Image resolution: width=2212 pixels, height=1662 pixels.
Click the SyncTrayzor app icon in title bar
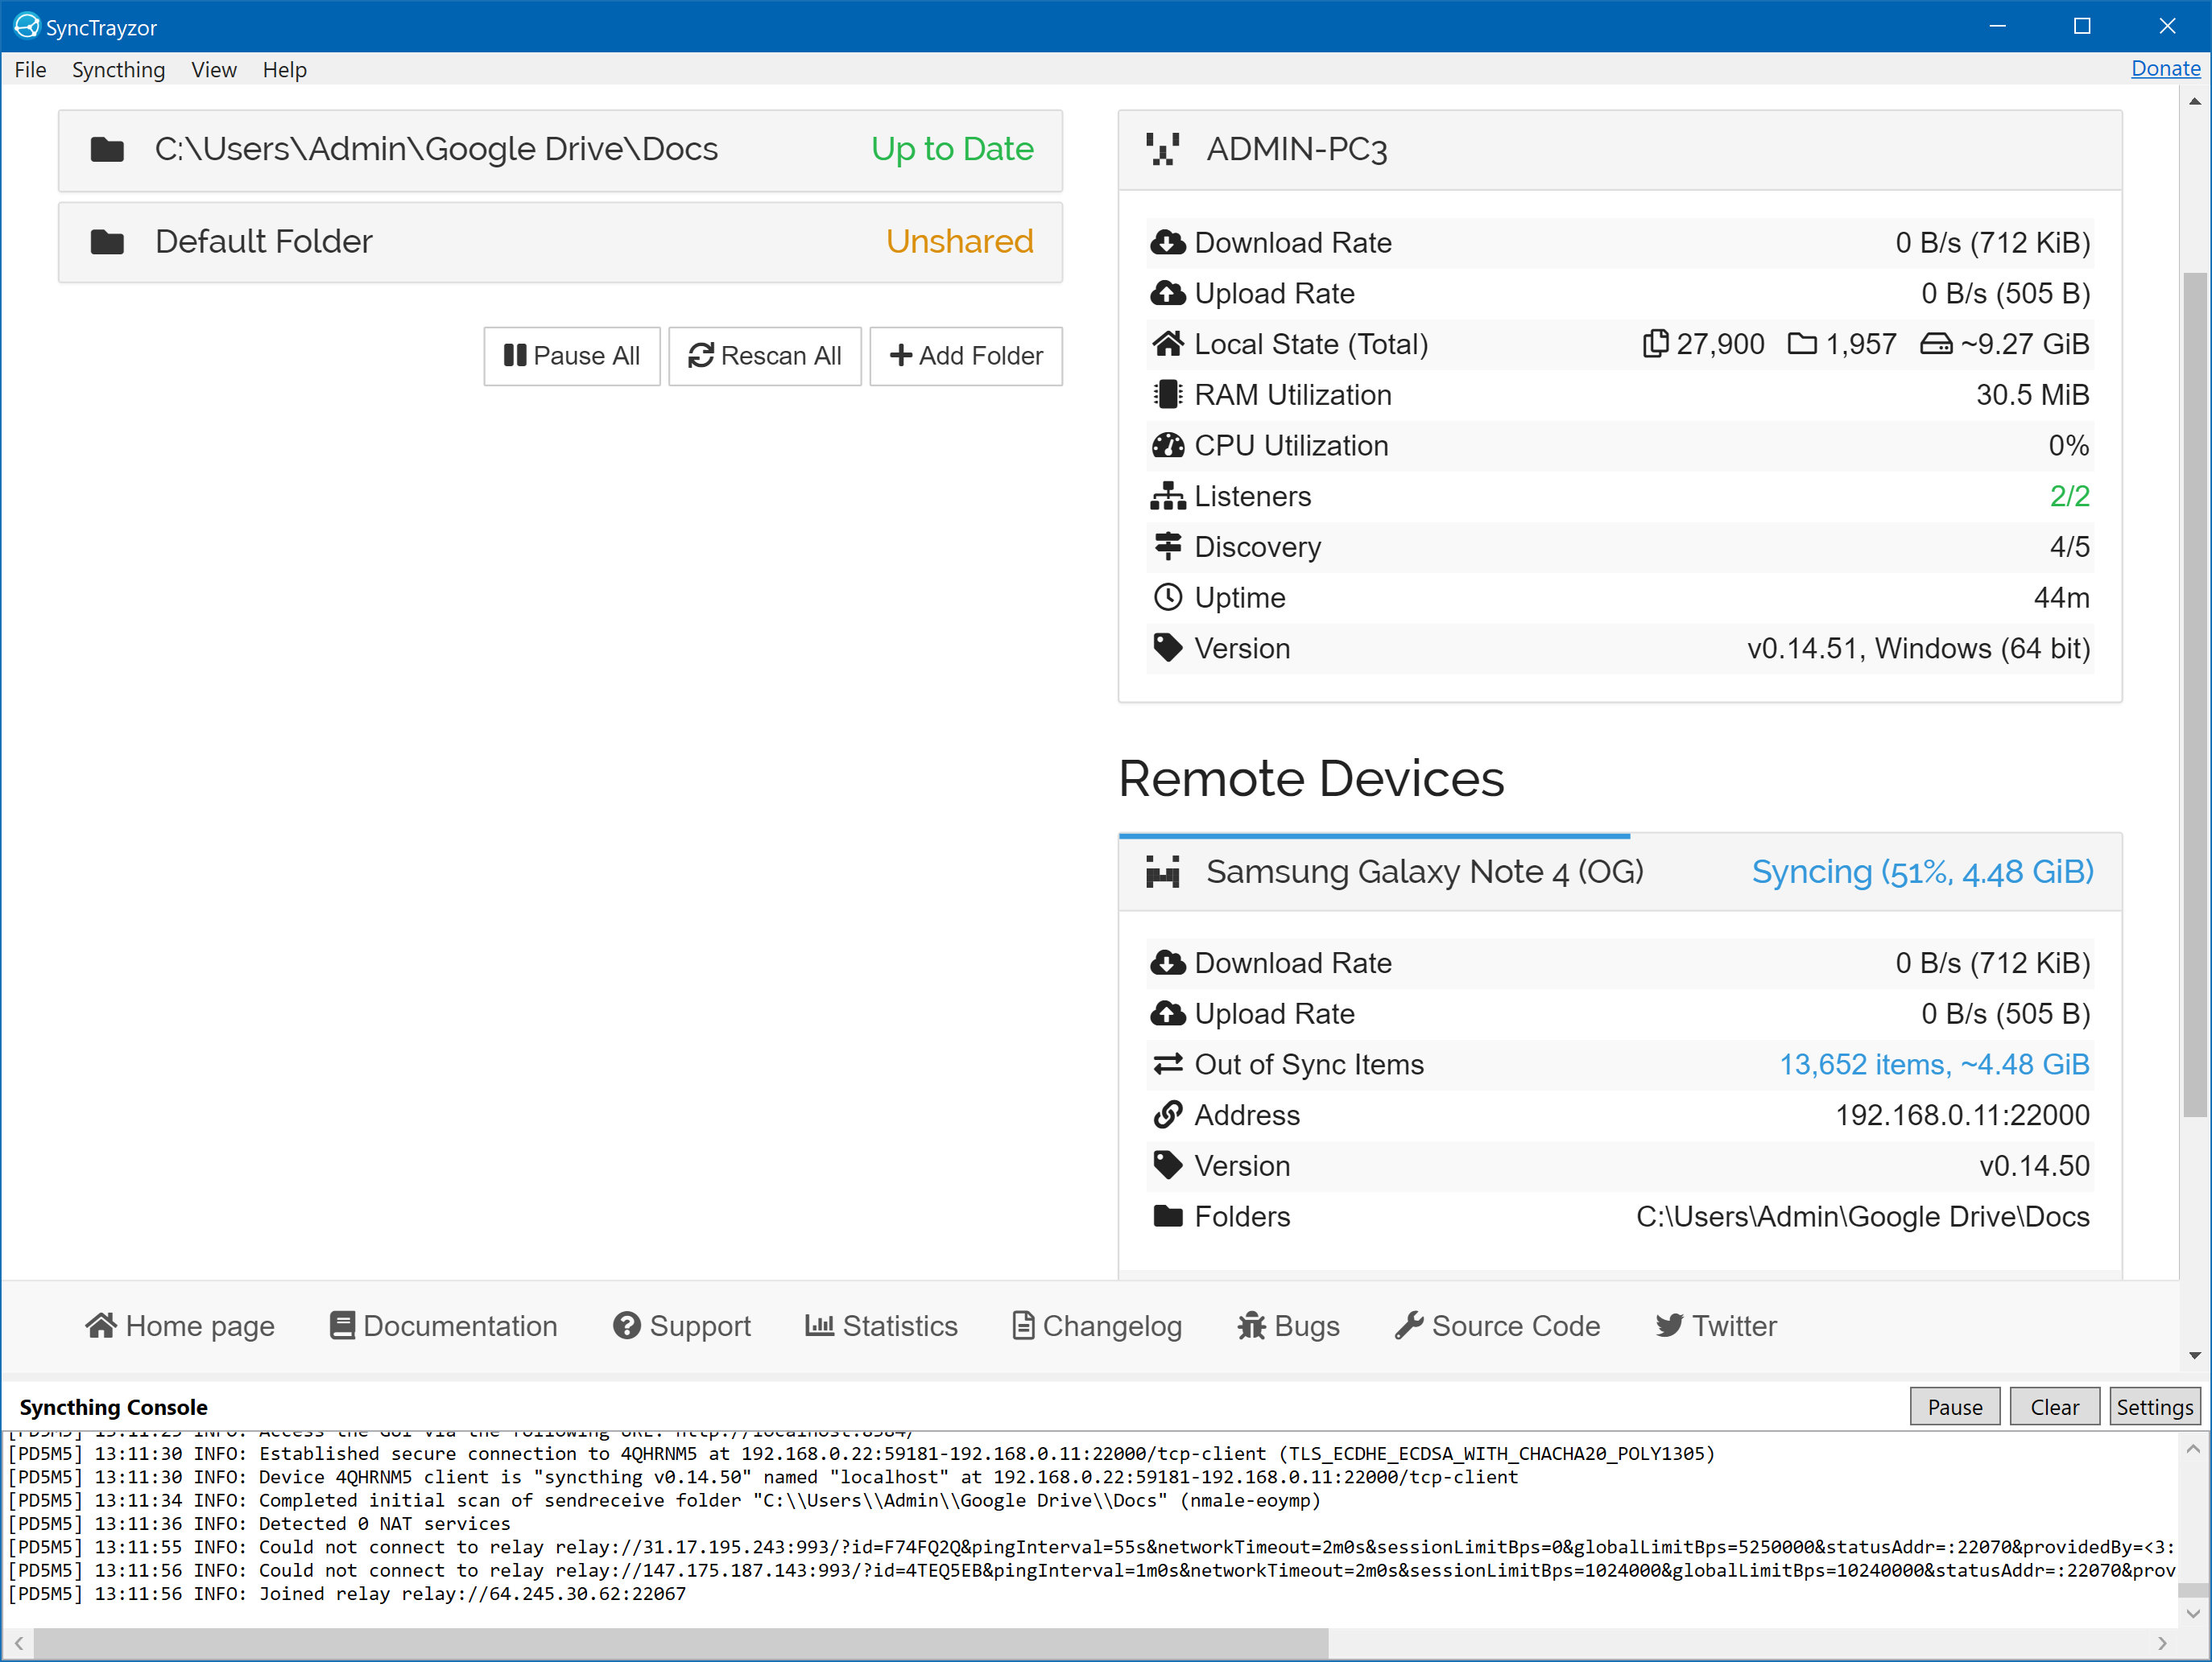[27, 26]
